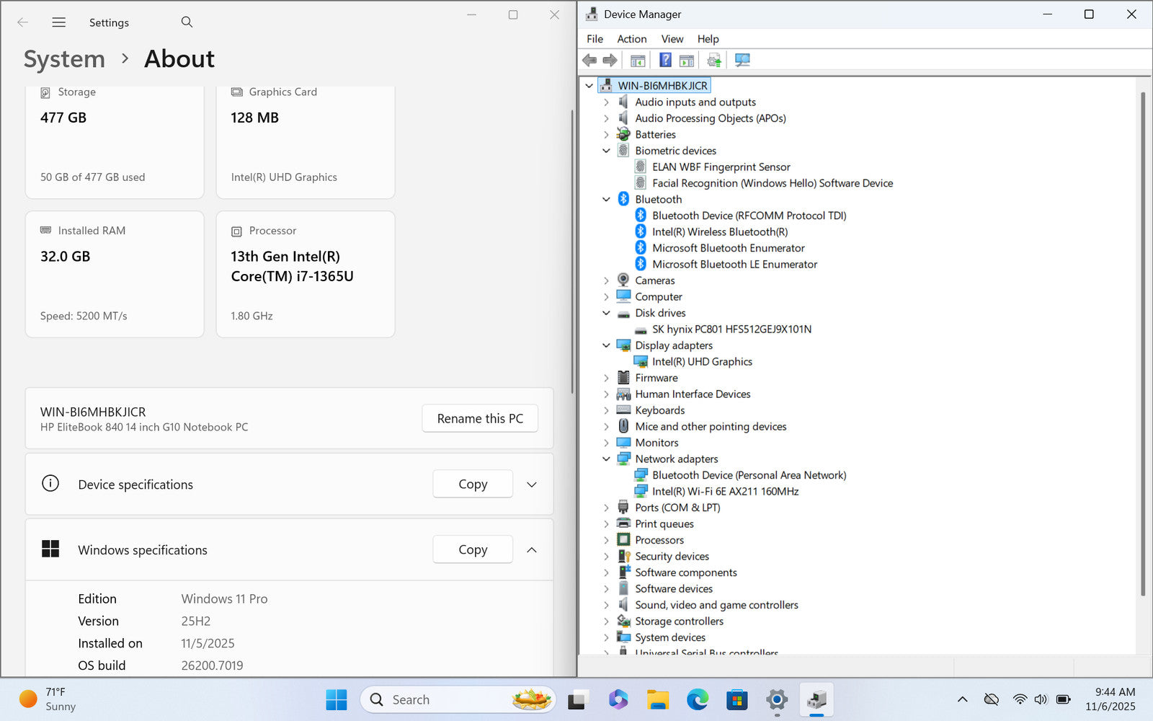Click the Settings search magnifier icon

coord(187,22)
